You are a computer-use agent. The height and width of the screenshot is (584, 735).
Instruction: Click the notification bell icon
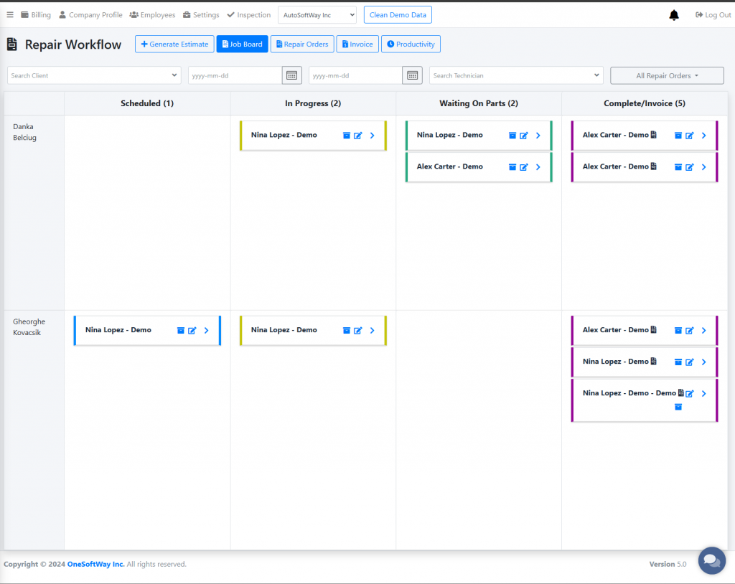coord(673,15)
